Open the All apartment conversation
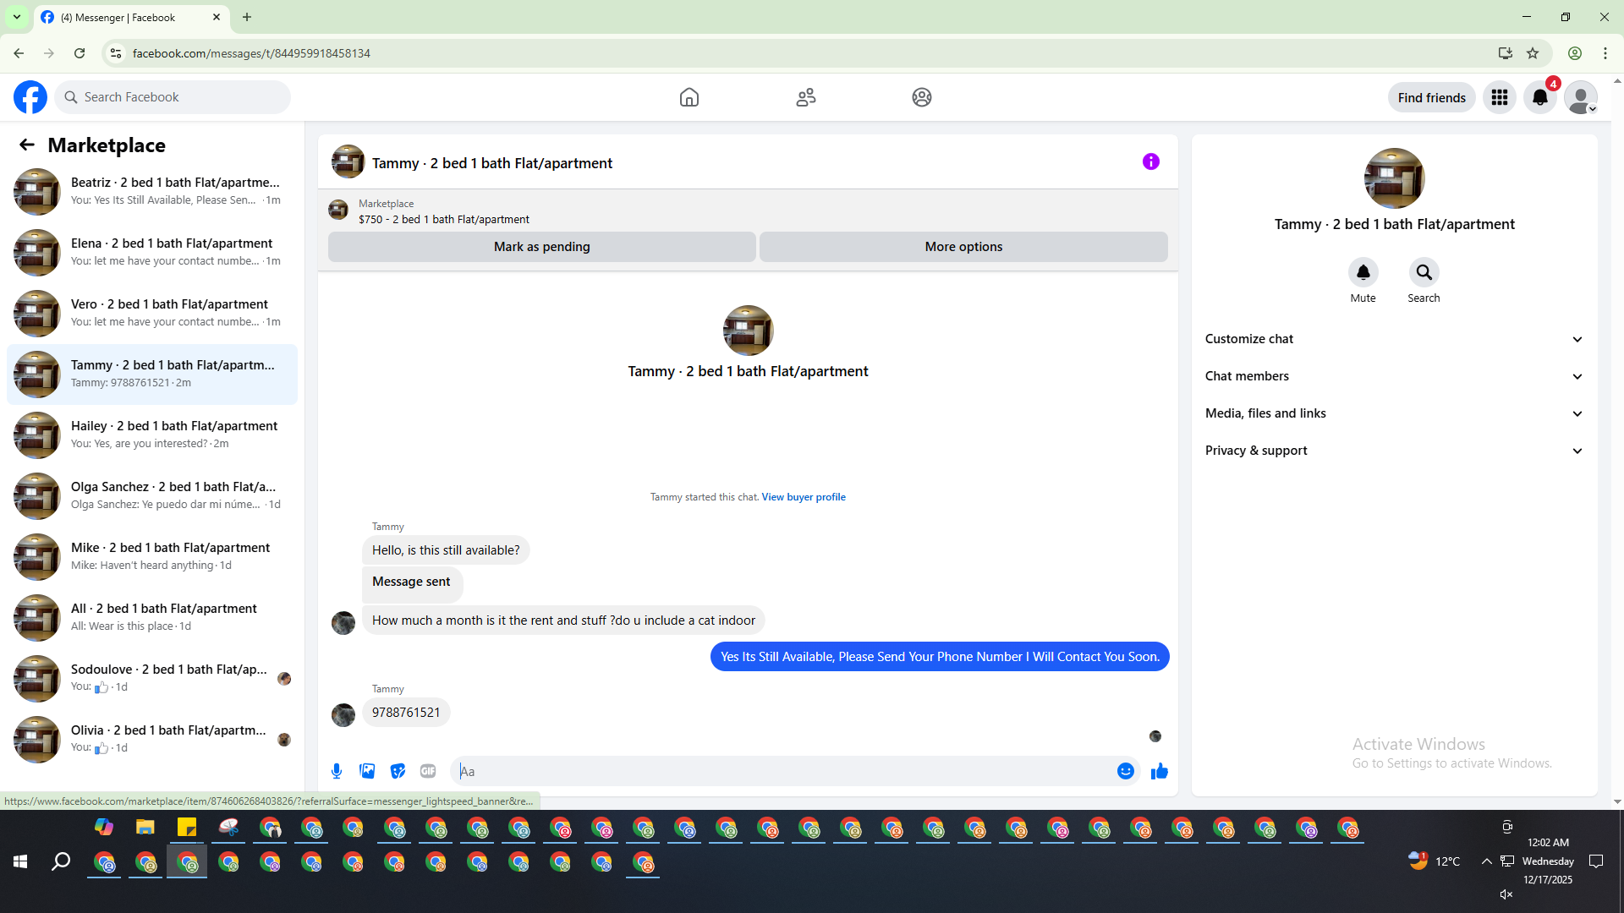Screen dimensions: 1624x913 click(x=152, y=617)
